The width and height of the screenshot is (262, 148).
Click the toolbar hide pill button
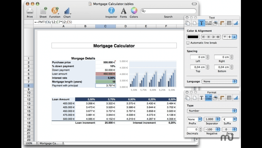coord(194,4)
